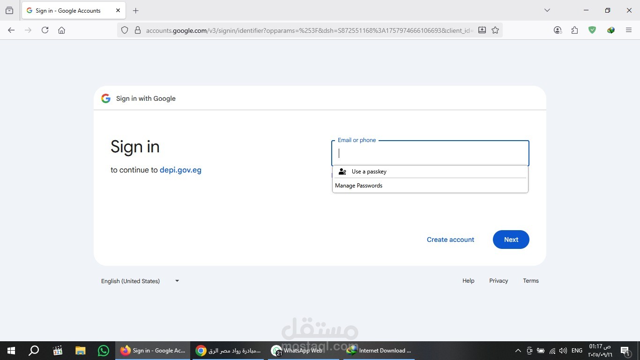640x360 pixels.
Task: Open Windows taskbar search
Action: (x=34, y=351)
